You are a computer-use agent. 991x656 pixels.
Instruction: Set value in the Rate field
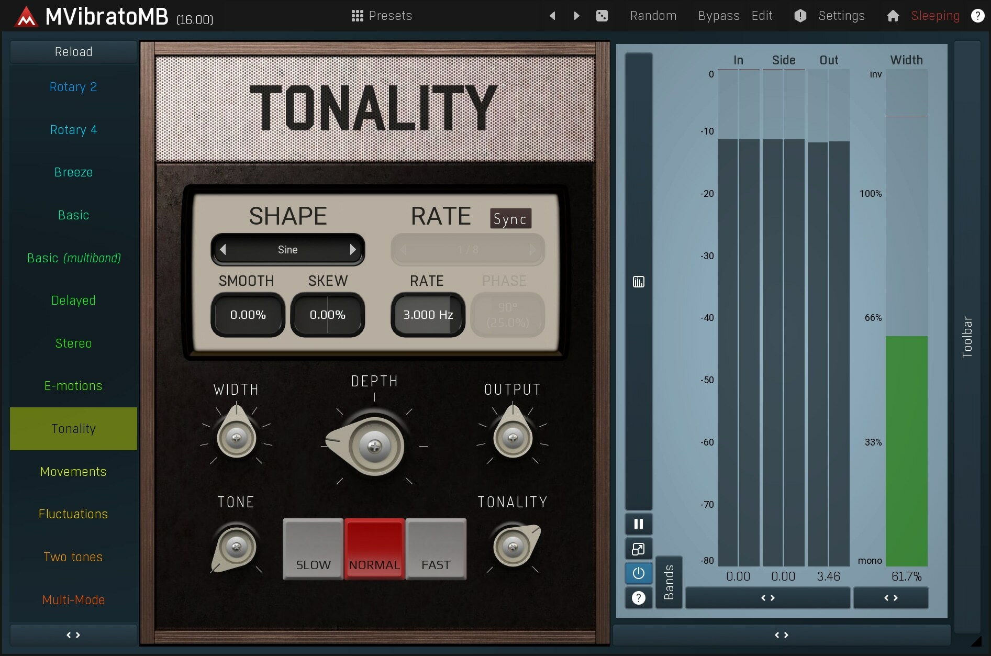427,315
